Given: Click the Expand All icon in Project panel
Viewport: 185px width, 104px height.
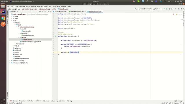Looking at the screenshot, I should [42, 12].
